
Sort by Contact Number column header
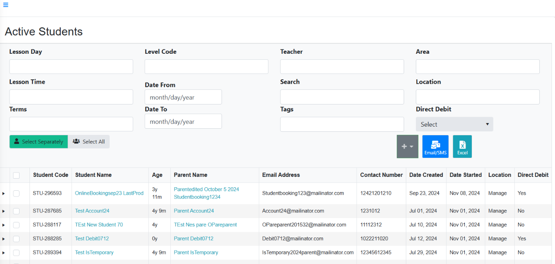click(x=382, y=175)
